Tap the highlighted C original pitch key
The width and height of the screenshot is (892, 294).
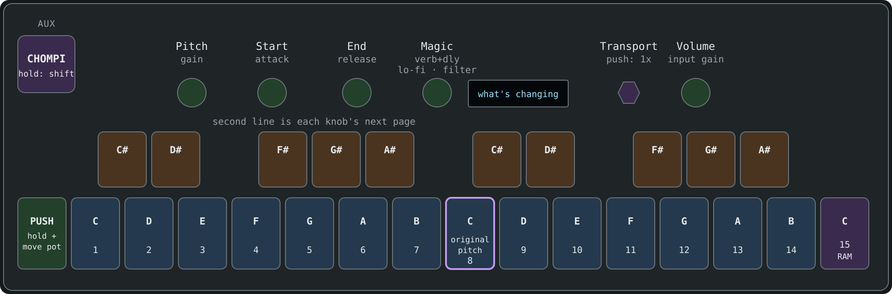[x=470, y=233]
